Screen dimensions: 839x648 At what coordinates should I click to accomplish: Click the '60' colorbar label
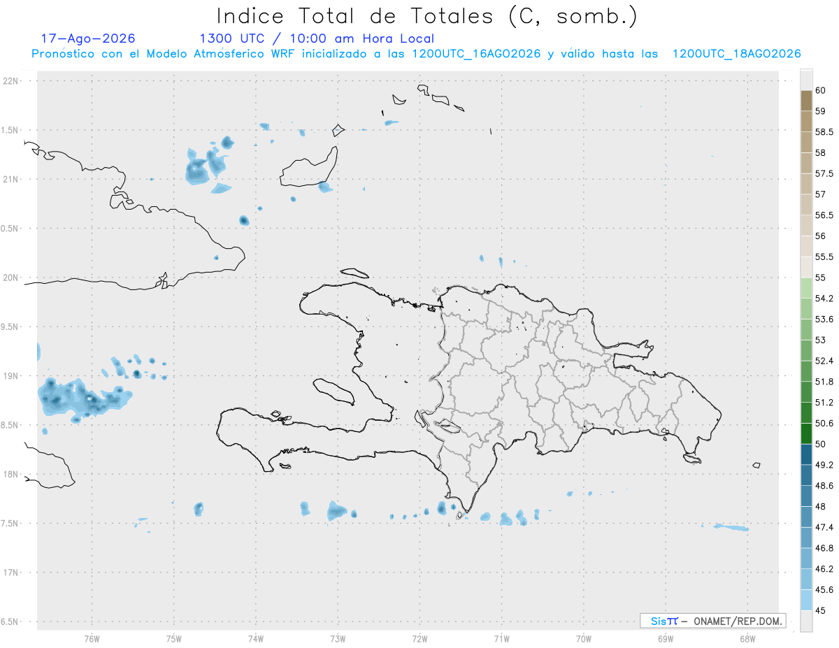821,90
